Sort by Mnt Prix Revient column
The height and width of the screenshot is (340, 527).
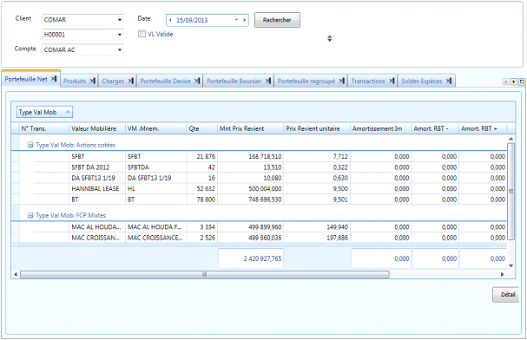[x=251, y=128]
